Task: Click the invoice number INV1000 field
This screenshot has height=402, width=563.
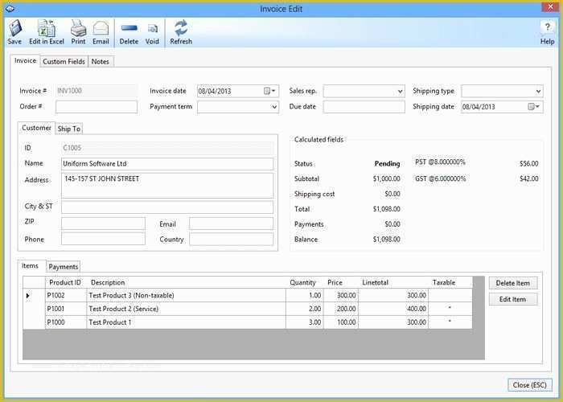Action: pos(97,91)
